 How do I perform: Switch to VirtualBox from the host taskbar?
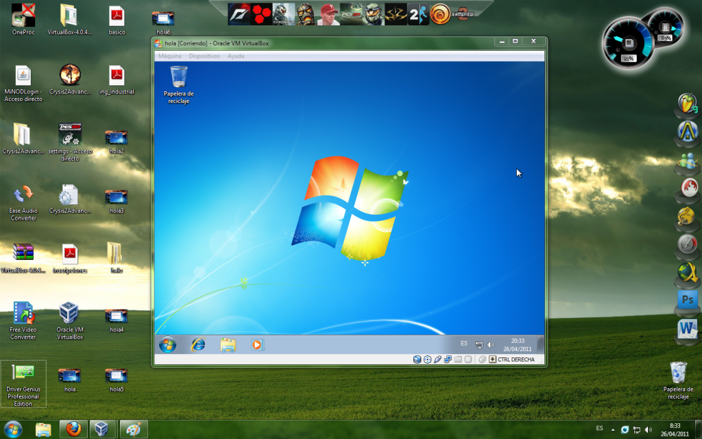pyautogui.click(x=103, y=429)
